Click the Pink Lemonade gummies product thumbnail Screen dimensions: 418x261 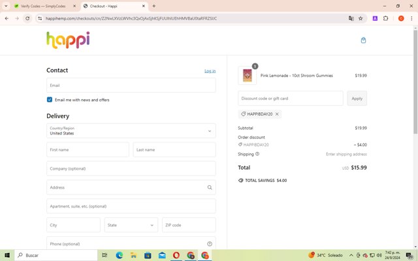coord(247,76)
